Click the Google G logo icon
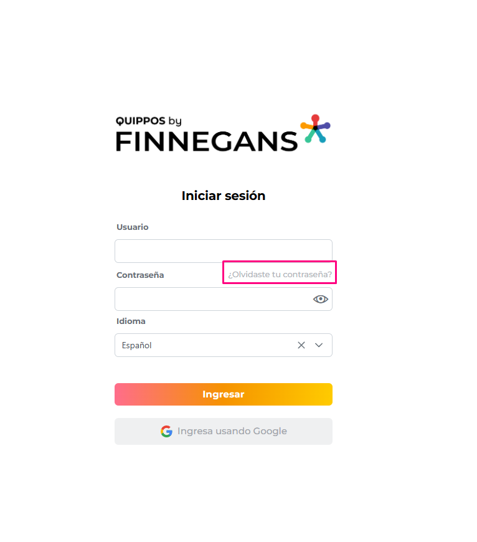This screenshot has width=477, height=542. tap(166, 431)
